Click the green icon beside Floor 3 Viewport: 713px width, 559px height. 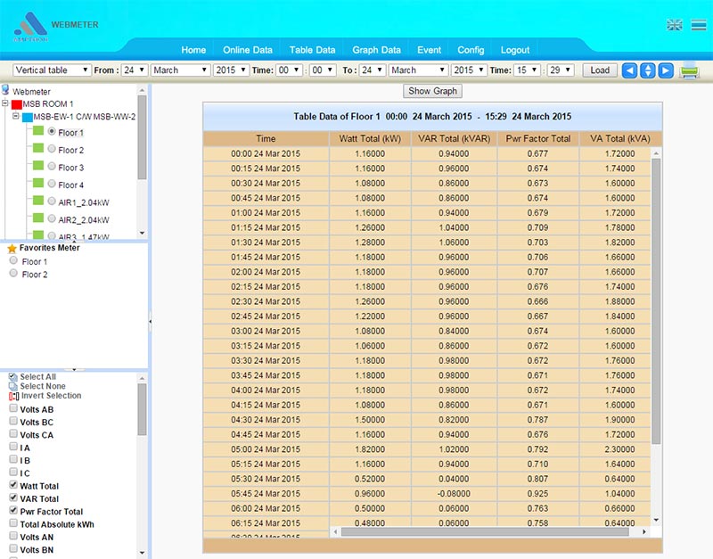pos(38,166)
